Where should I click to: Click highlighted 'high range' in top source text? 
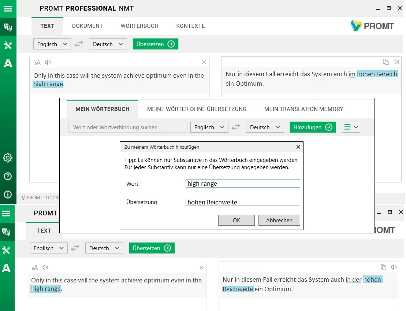click(48, 84)
